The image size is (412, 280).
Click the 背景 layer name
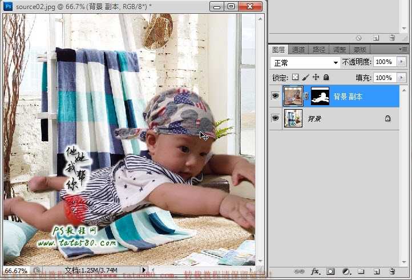tap(314, 119)
